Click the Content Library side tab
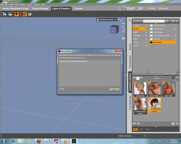Screen dimensions: 181x144 click(130, 82)
